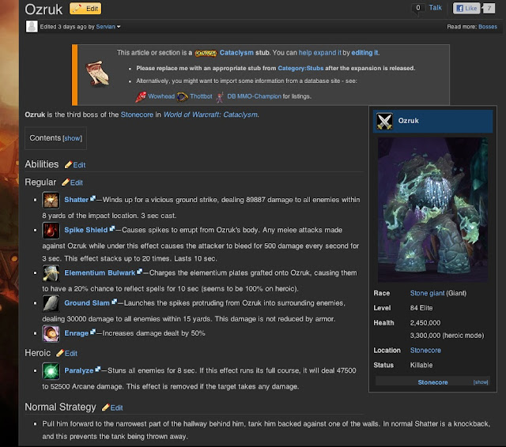Click the Enrage ability icon
506x447 pixels.
pyautogui.click(x=51, y=333)
